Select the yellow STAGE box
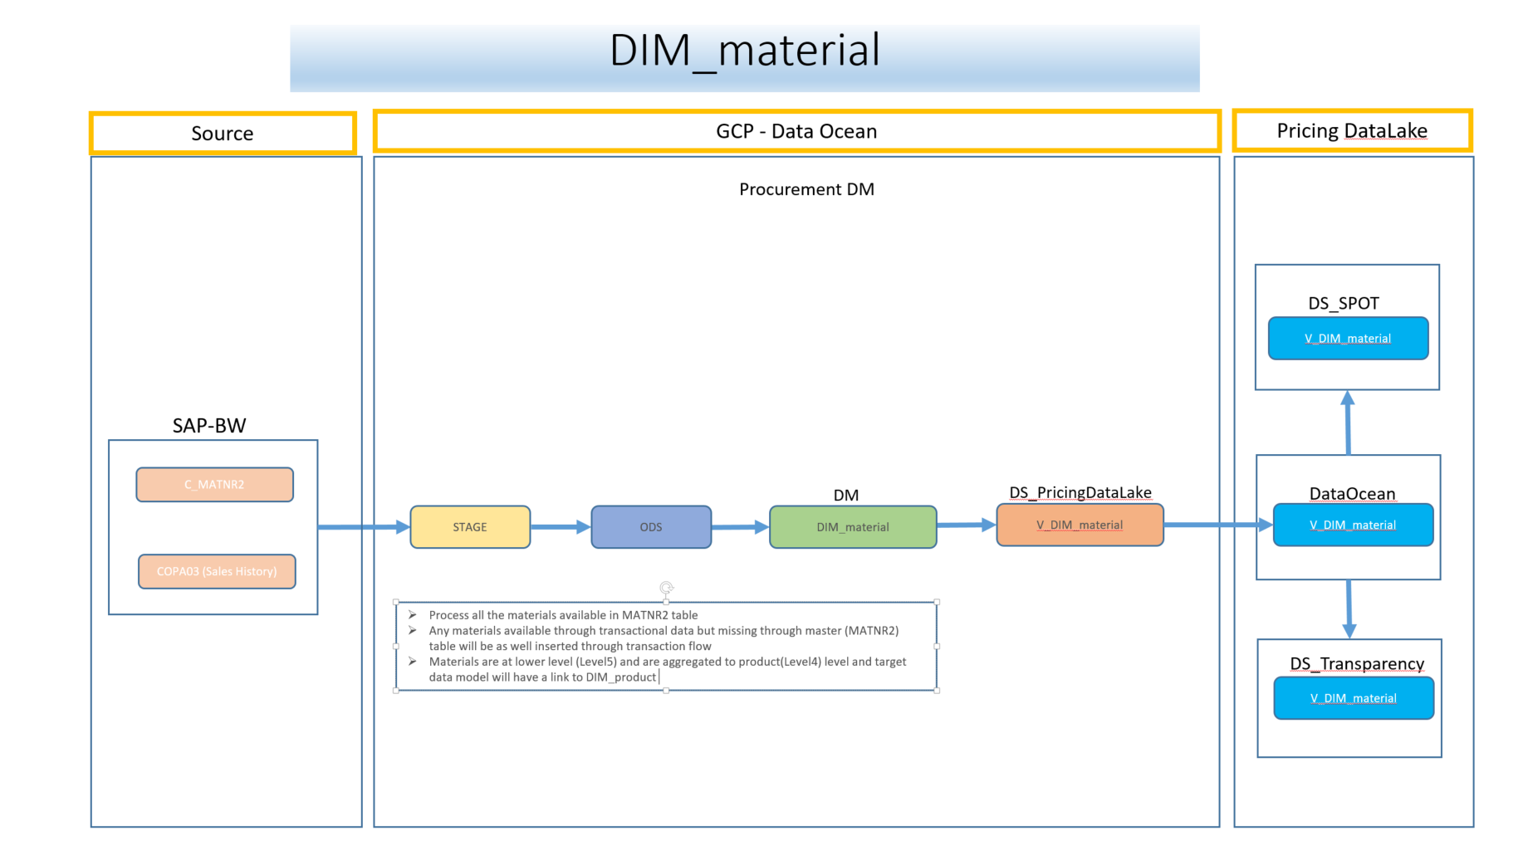 tap(470, 527)
